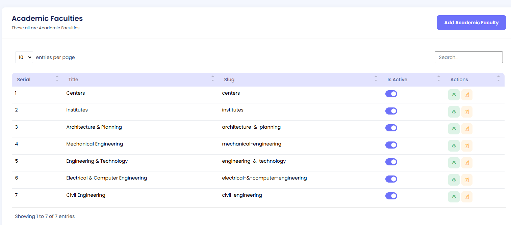The width and height of the screenshot is (511, 225).
Task: Edit the Centers faculty row
Action: [x=467, y=95]
